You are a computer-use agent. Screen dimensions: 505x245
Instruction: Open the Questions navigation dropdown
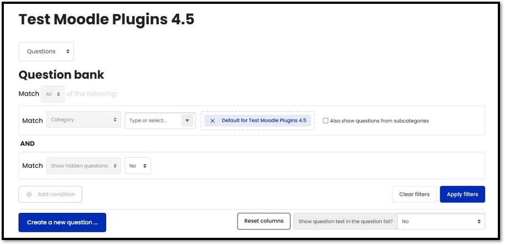pyautogui.click(x=46, y=51)
